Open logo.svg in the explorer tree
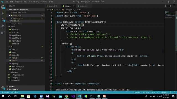 point(15,64)
